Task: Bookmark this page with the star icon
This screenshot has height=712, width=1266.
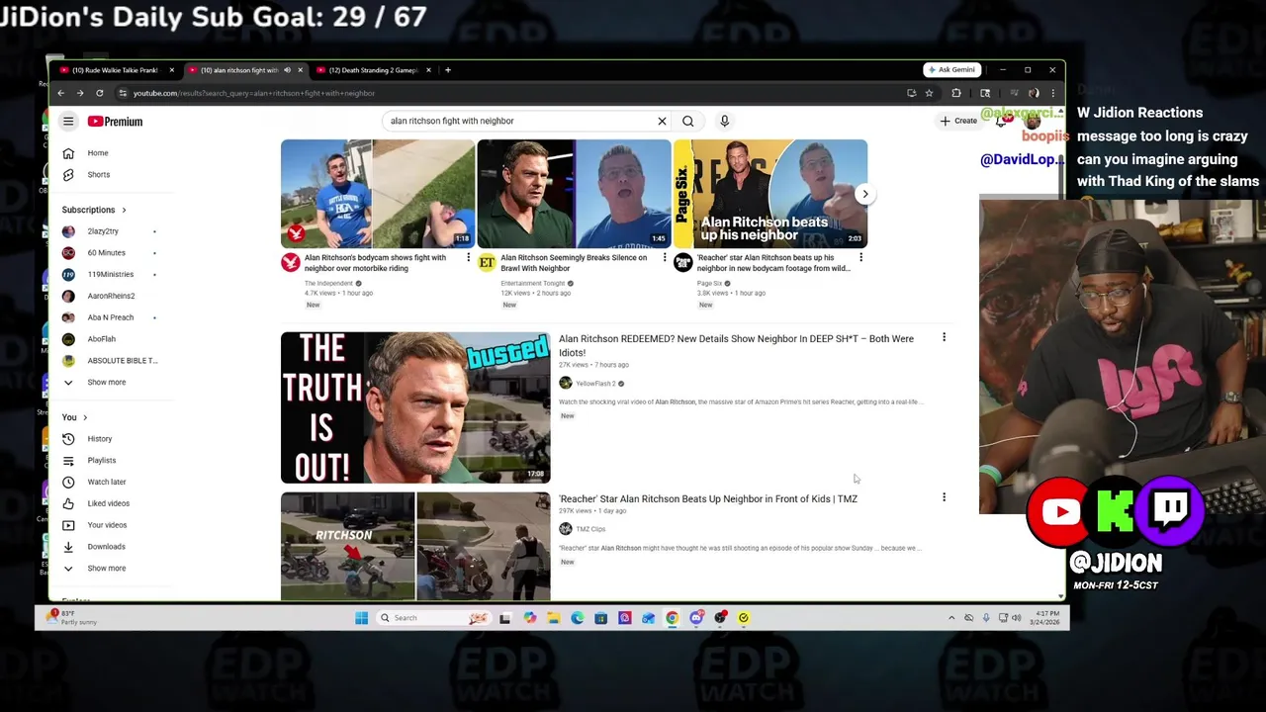Action: coord(929,93)
